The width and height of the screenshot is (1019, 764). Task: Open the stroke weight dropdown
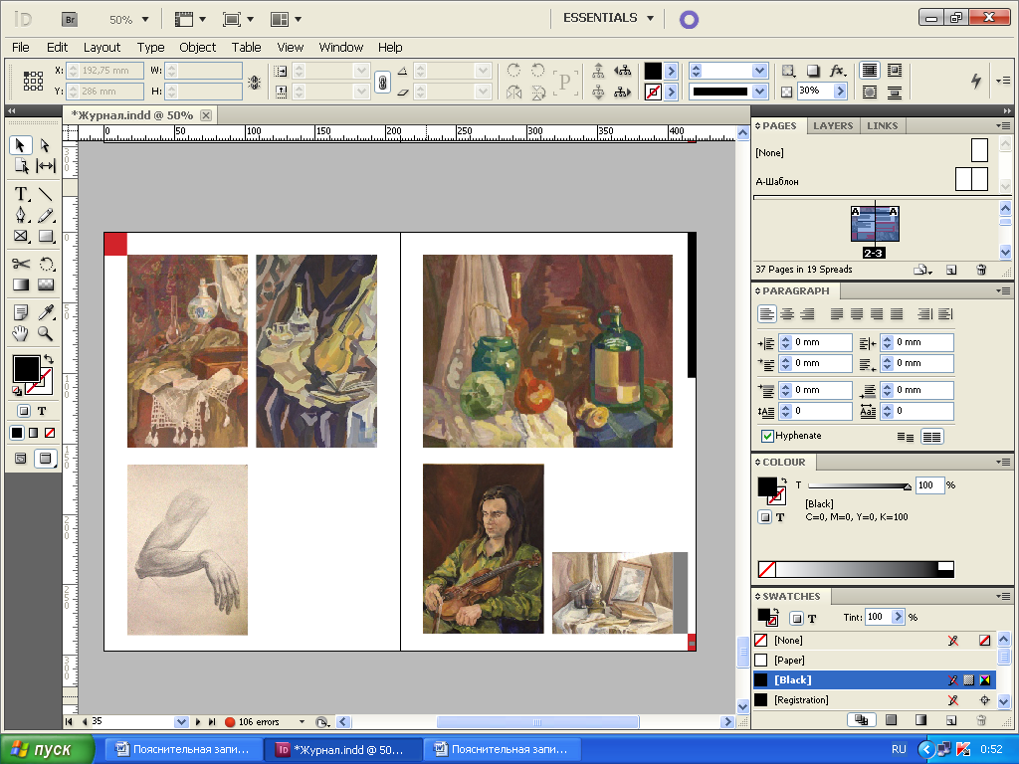(759, 71)
